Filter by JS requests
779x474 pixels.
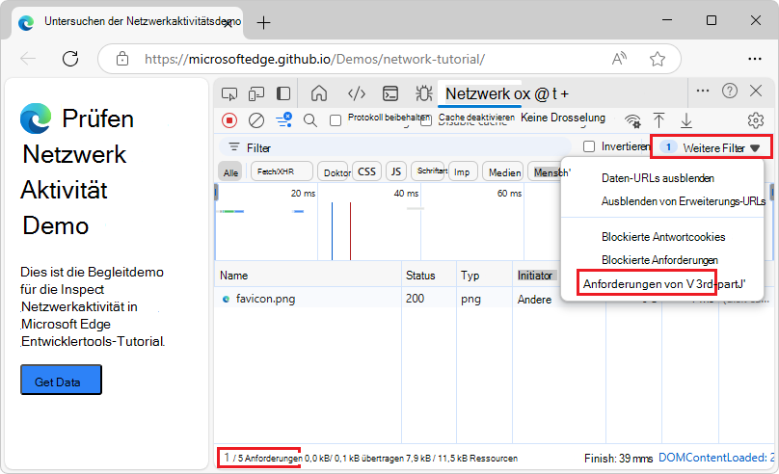(x=396, y=171)
